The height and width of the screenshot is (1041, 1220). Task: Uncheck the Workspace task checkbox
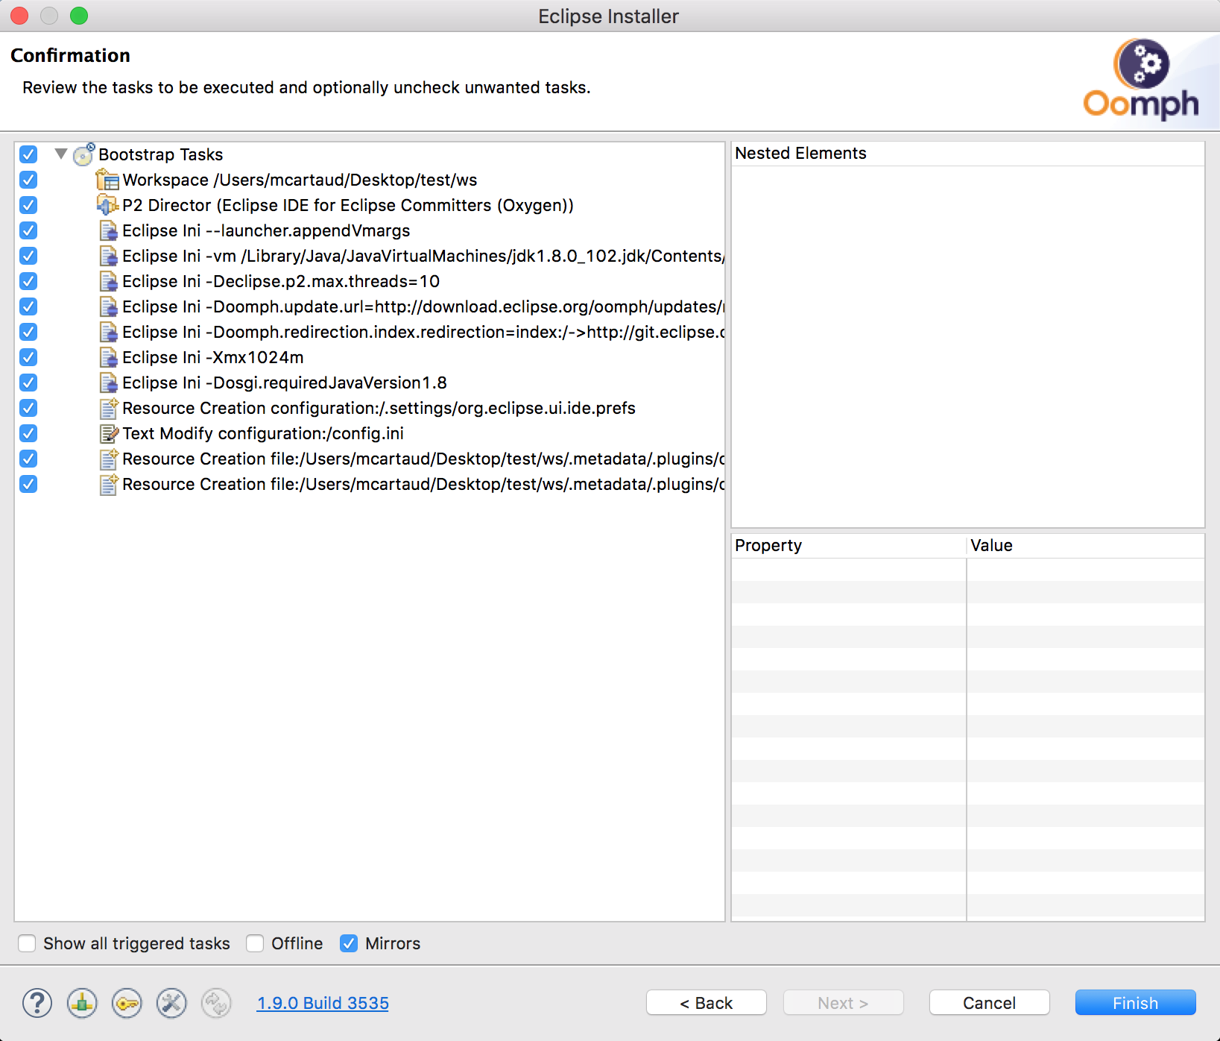click(x=28, y=180)
